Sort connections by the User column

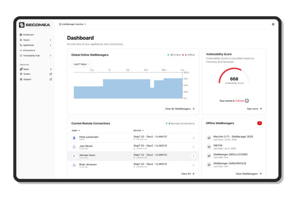coord(76,131)
